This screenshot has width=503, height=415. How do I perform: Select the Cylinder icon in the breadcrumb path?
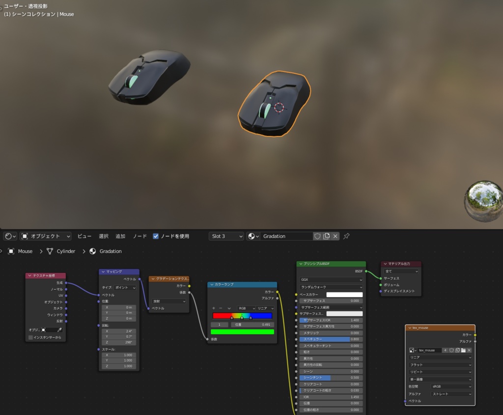[49, 251]
